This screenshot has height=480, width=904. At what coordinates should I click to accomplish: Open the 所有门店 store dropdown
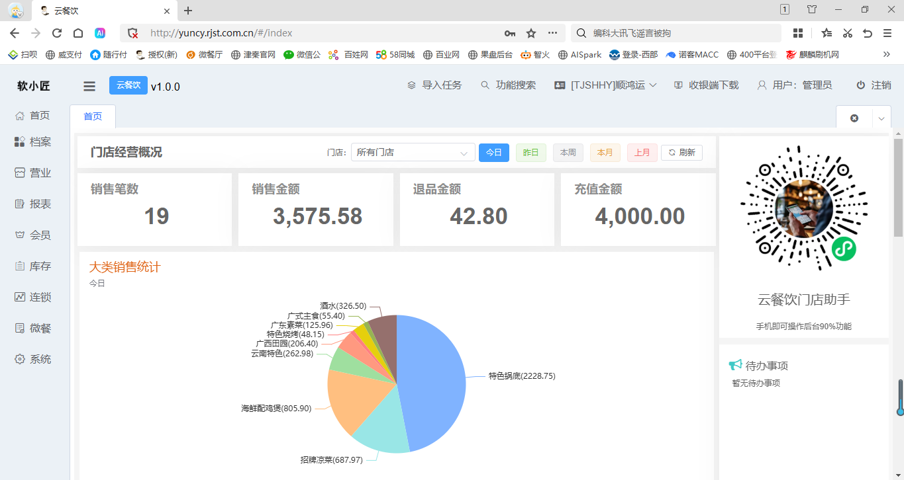413,153
